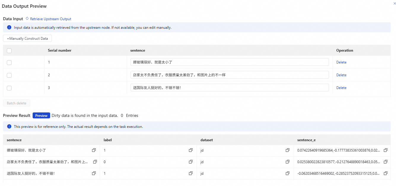Copy the dataset value in third result row
Screen dimensions: 396x186
click(x=287, y=173)
